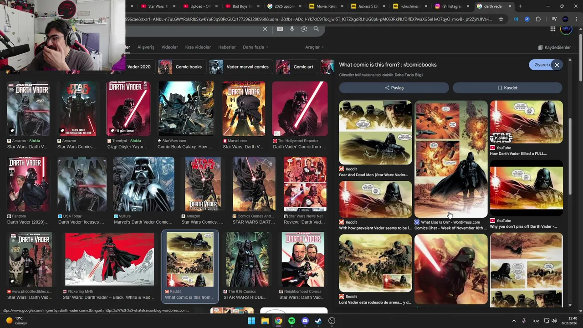Image resolution: width=583 pixels, height=328 pixels.
Task: Open the on-screen keyboard input tool
Action: pyautogui.click(x=280, y=29)
